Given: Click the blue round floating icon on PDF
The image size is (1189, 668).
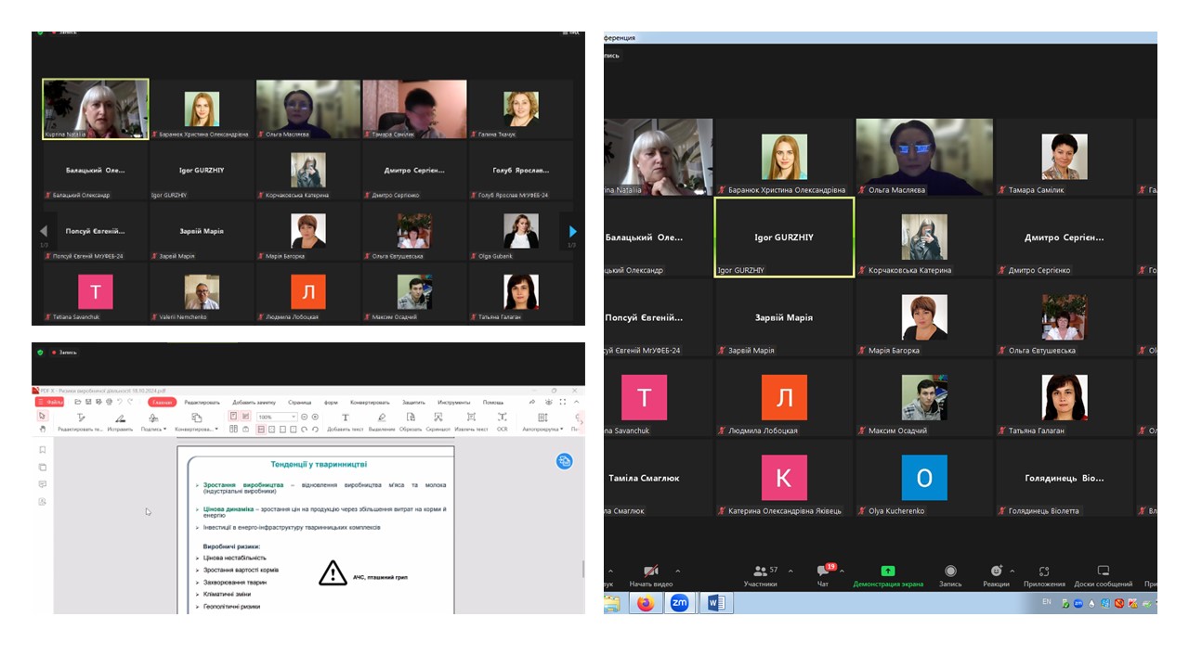Looking at the screenshot, I should pyautogui.click(x=564, y=461).
